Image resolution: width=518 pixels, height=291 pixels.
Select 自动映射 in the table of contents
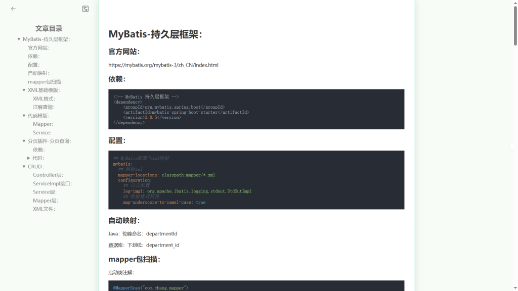tap(38, 73)
